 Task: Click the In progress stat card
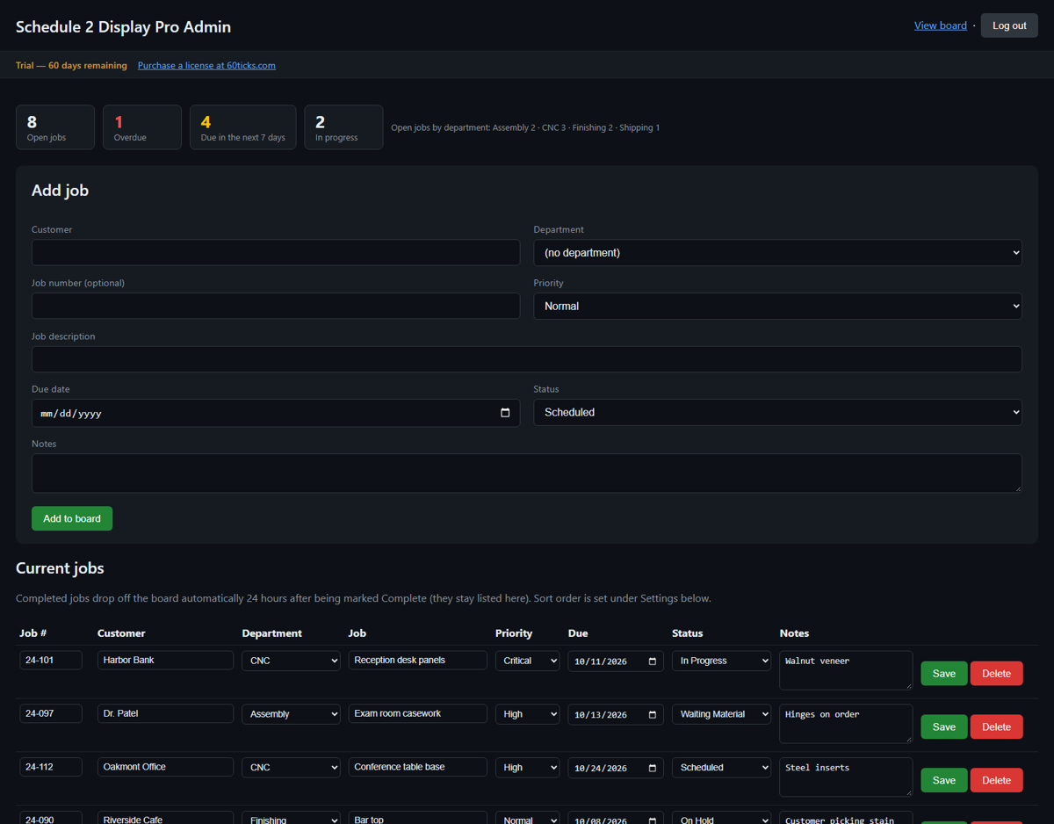click(343, 127)
